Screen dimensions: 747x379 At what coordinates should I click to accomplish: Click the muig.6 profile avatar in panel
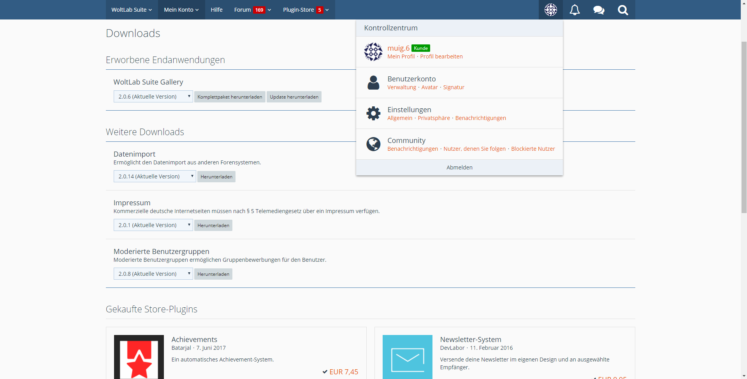coord(373,52)
